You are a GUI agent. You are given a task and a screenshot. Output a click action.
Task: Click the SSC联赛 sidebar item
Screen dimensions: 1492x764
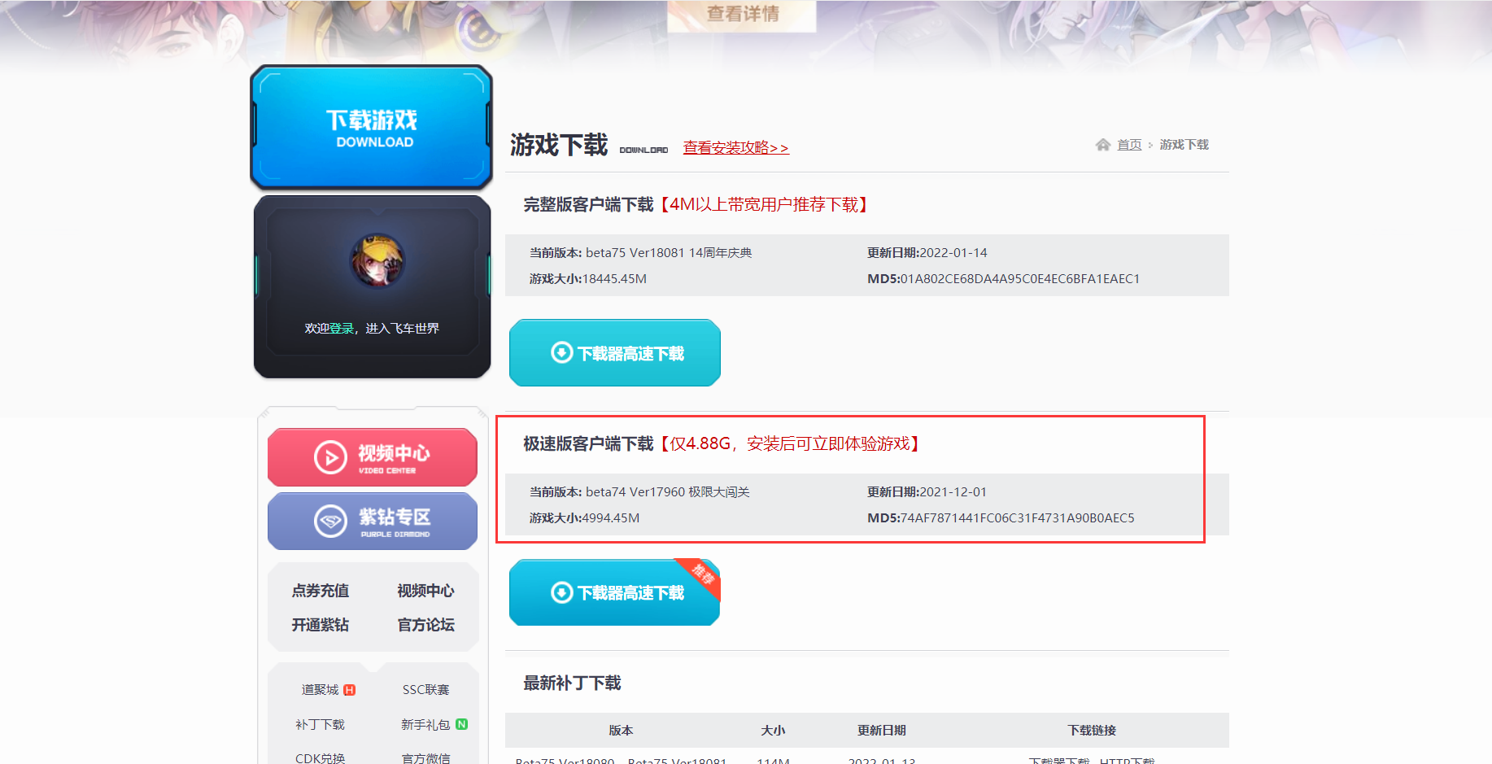point(425,688)
